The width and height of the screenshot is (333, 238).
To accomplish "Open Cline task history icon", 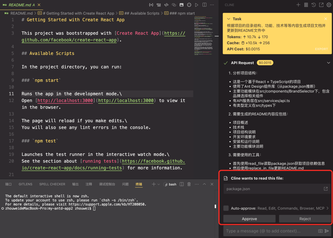I will 314,5.
